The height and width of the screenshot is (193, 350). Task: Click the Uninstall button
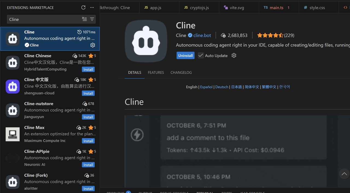point(185,55)
